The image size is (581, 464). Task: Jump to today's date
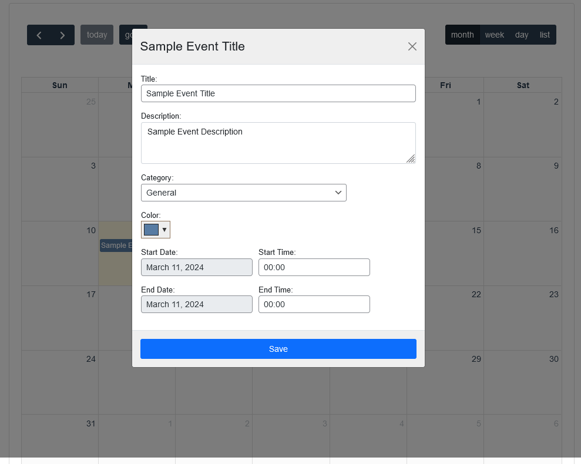(x=97, y=35)
